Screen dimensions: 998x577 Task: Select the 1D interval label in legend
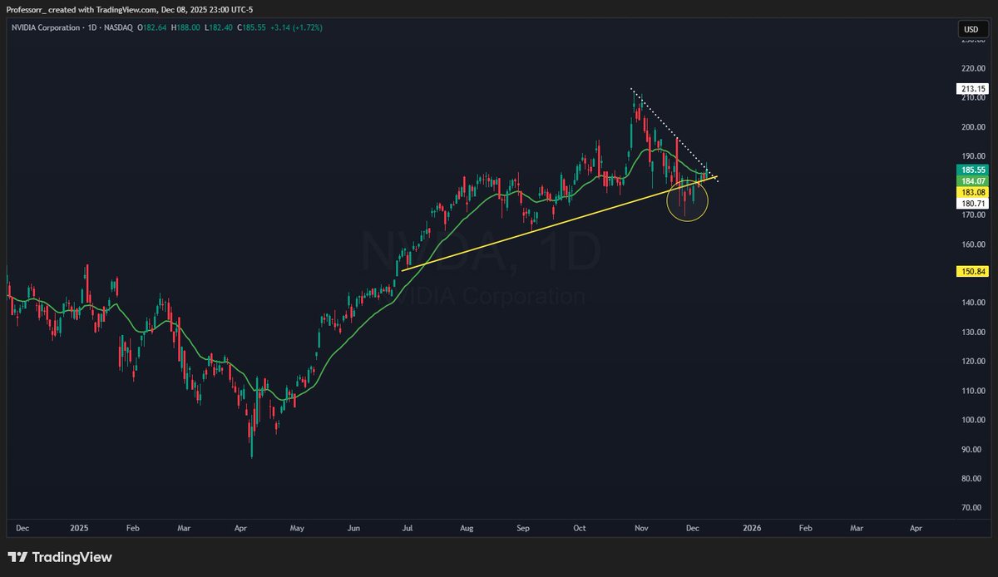tap(94, 27)
